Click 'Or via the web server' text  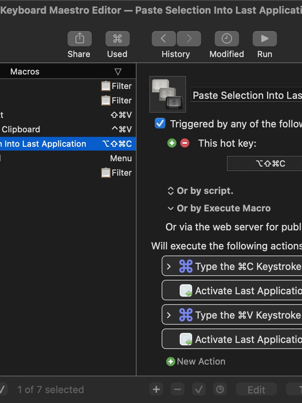click(233, 227)
